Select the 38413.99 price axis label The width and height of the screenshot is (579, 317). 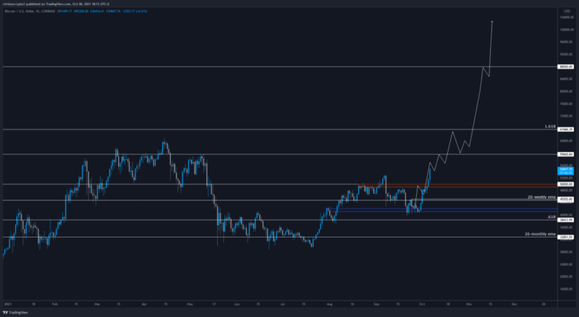pos(565,220)
